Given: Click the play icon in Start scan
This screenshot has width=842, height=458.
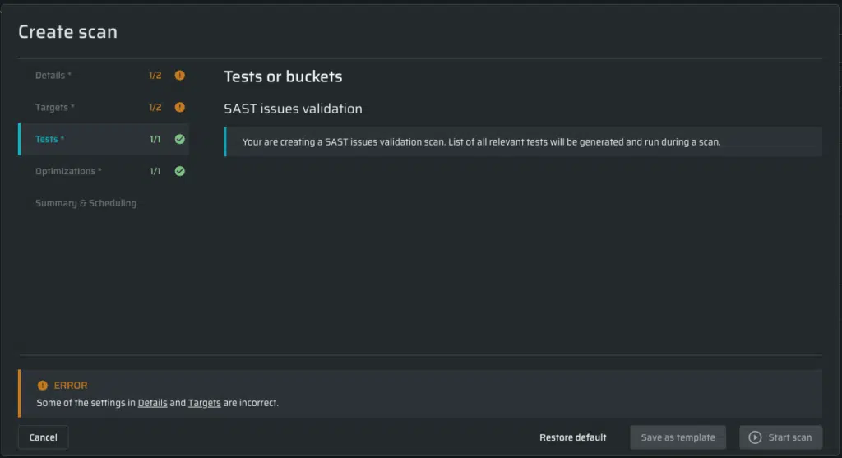Looking at the screenshot, I should click(x=755, y=437).
